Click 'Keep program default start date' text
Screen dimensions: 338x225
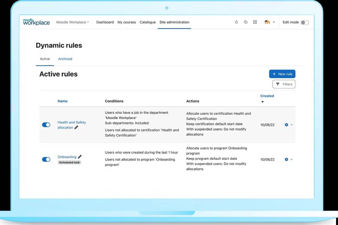[212, 158]
